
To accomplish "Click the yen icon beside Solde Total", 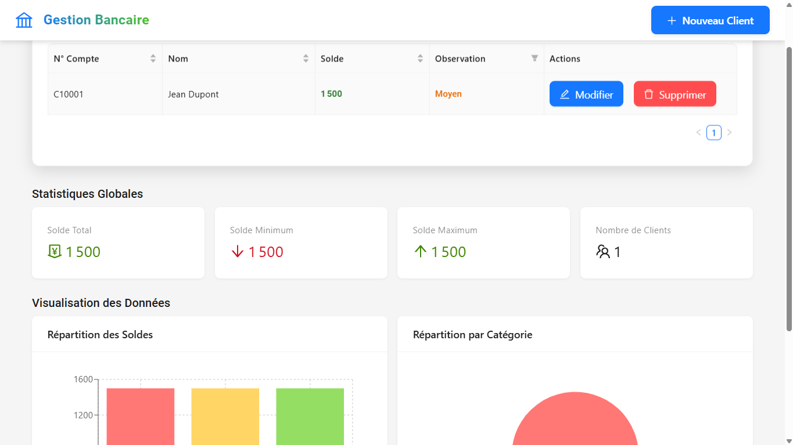I will tap(55, 252).
